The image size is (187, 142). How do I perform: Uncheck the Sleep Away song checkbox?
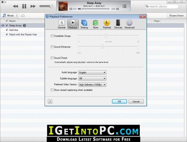pos(7,25)
